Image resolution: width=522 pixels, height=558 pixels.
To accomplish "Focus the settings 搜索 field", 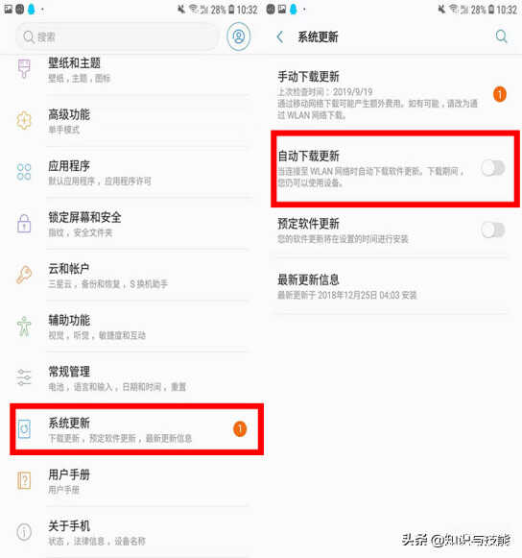I will coord(117,36).
